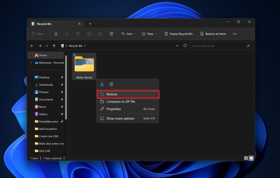This screenshot has width=280, height=178.
Task: Open the See more three-dots menu
Action: (235, 34)
